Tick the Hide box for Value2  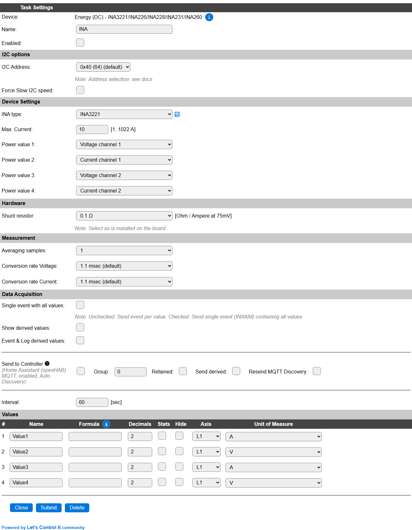(x=180, y=451)
